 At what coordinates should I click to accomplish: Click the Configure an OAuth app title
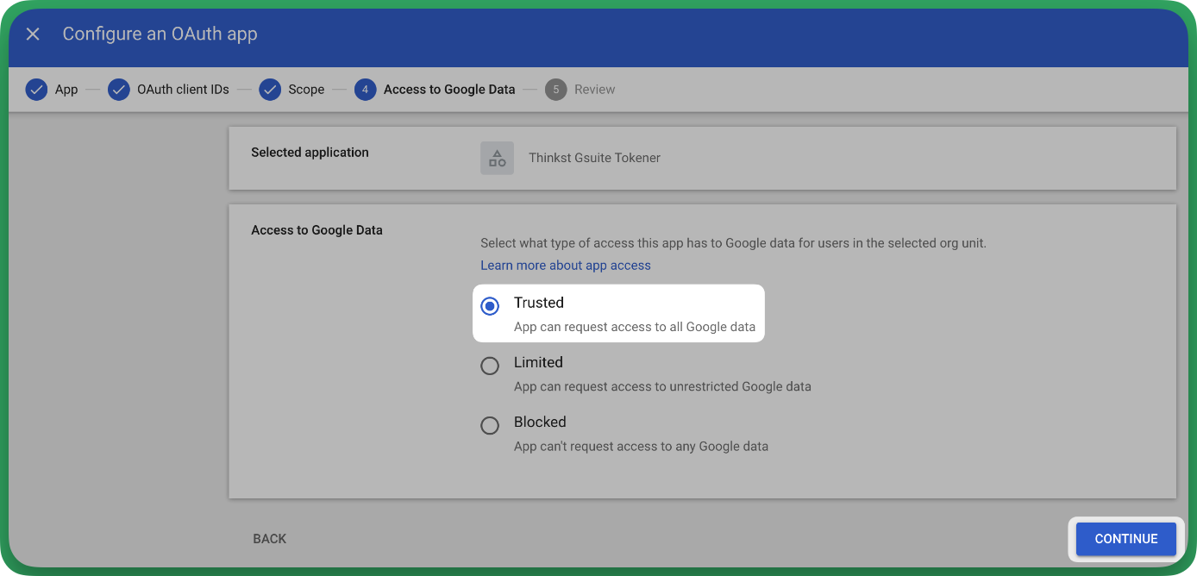pyautogui.click(x=160, y=34)
